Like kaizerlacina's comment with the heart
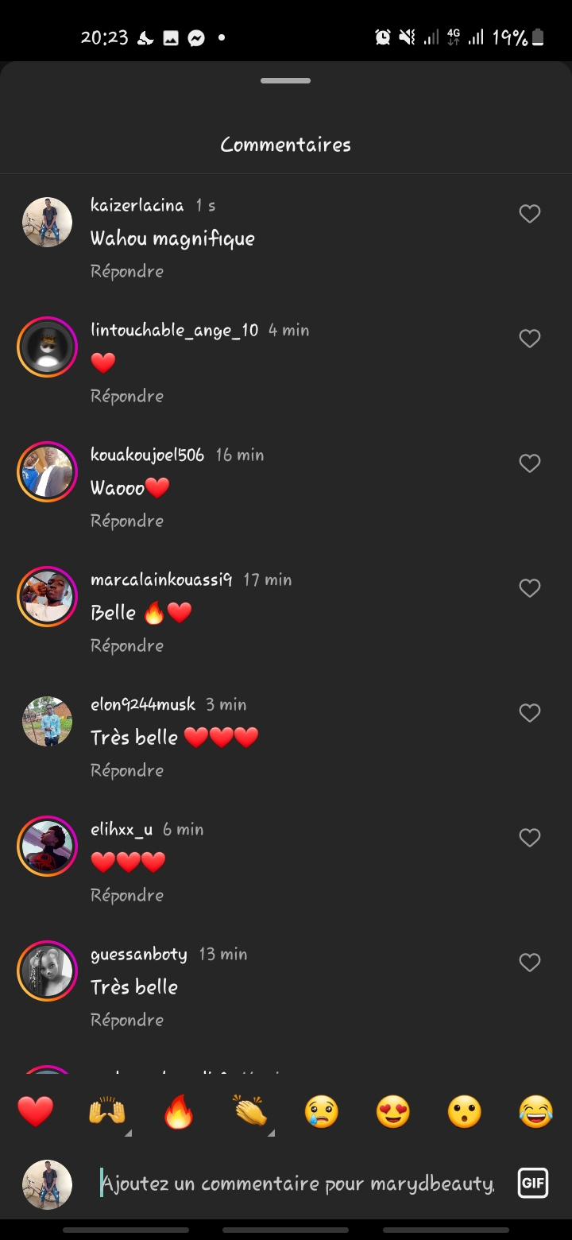Screen dimensions: 572x1240 tap(529, 214)
